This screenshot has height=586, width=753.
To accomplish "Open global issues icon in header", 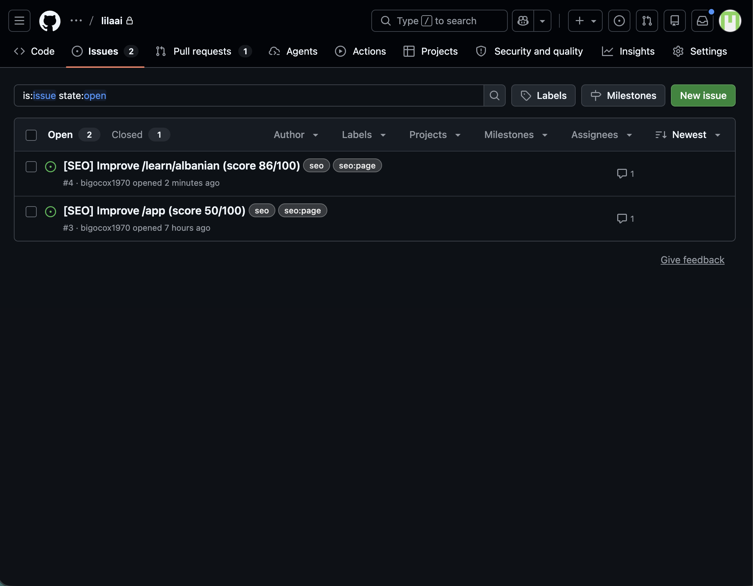I will tap(619, 21).
